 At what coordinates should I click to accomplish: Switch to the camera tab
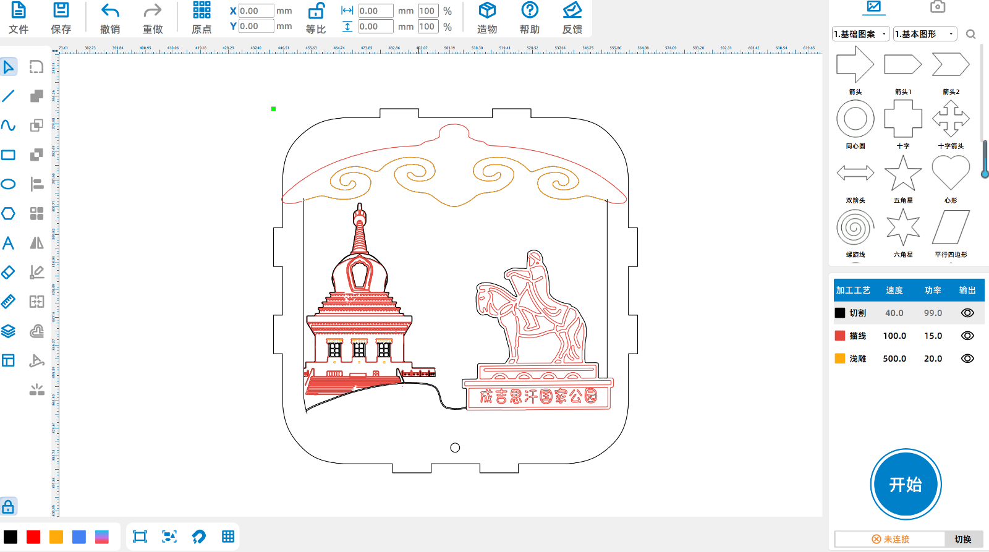pos(937,7)
